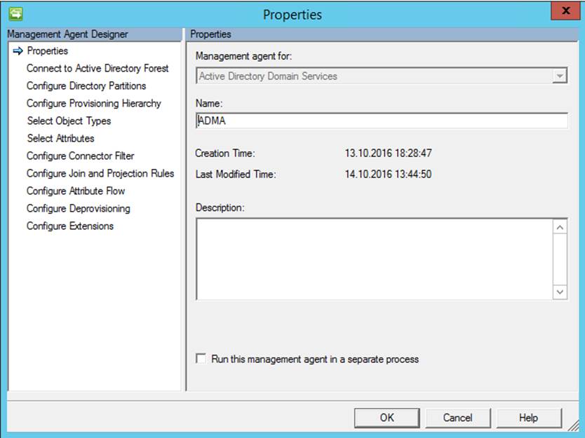Open Help for this dialog
Image resolution: width=585 pixels, height=438 pixels.
(x=530, y=417)
